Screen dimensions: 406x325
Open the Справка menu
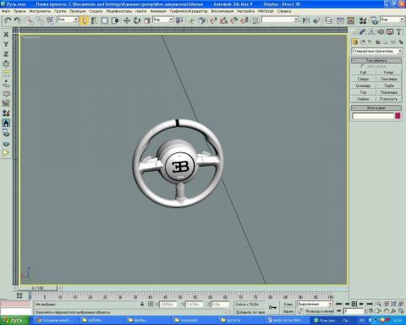pos(284,11)
